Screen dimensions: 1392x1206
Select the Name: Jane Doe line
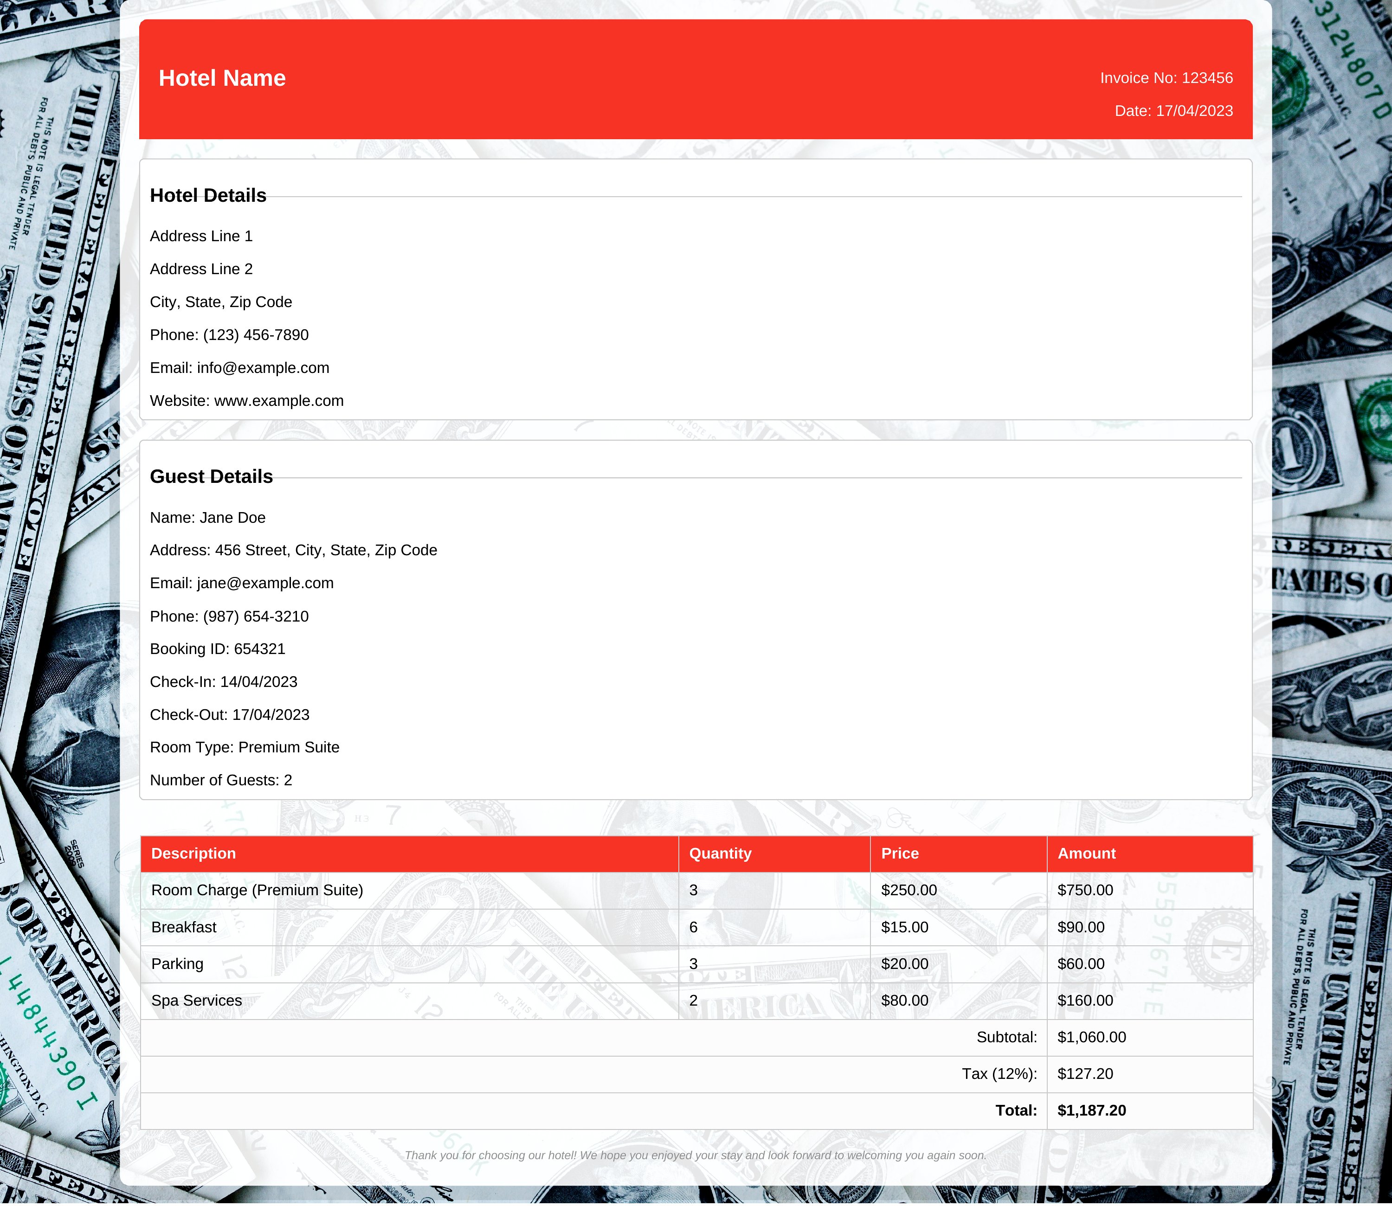207,518
